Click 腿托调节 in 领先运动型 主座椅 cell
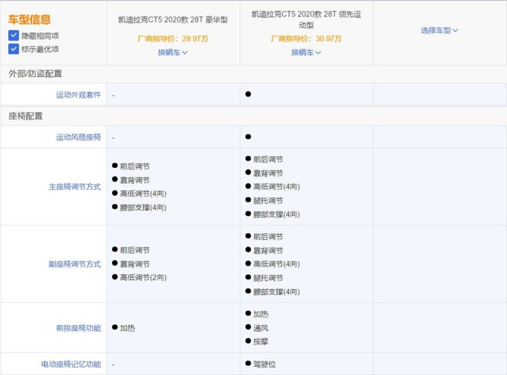Screen dimensions: 507x375 [268, 201]
